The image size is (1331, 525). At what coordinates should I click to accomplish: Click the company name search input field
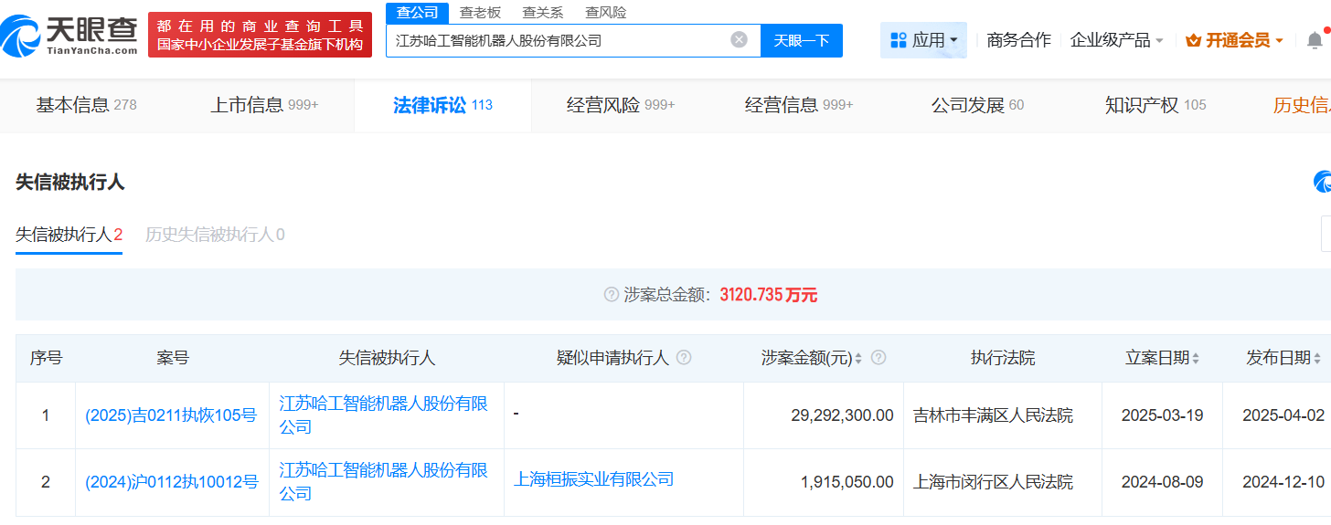558,40
